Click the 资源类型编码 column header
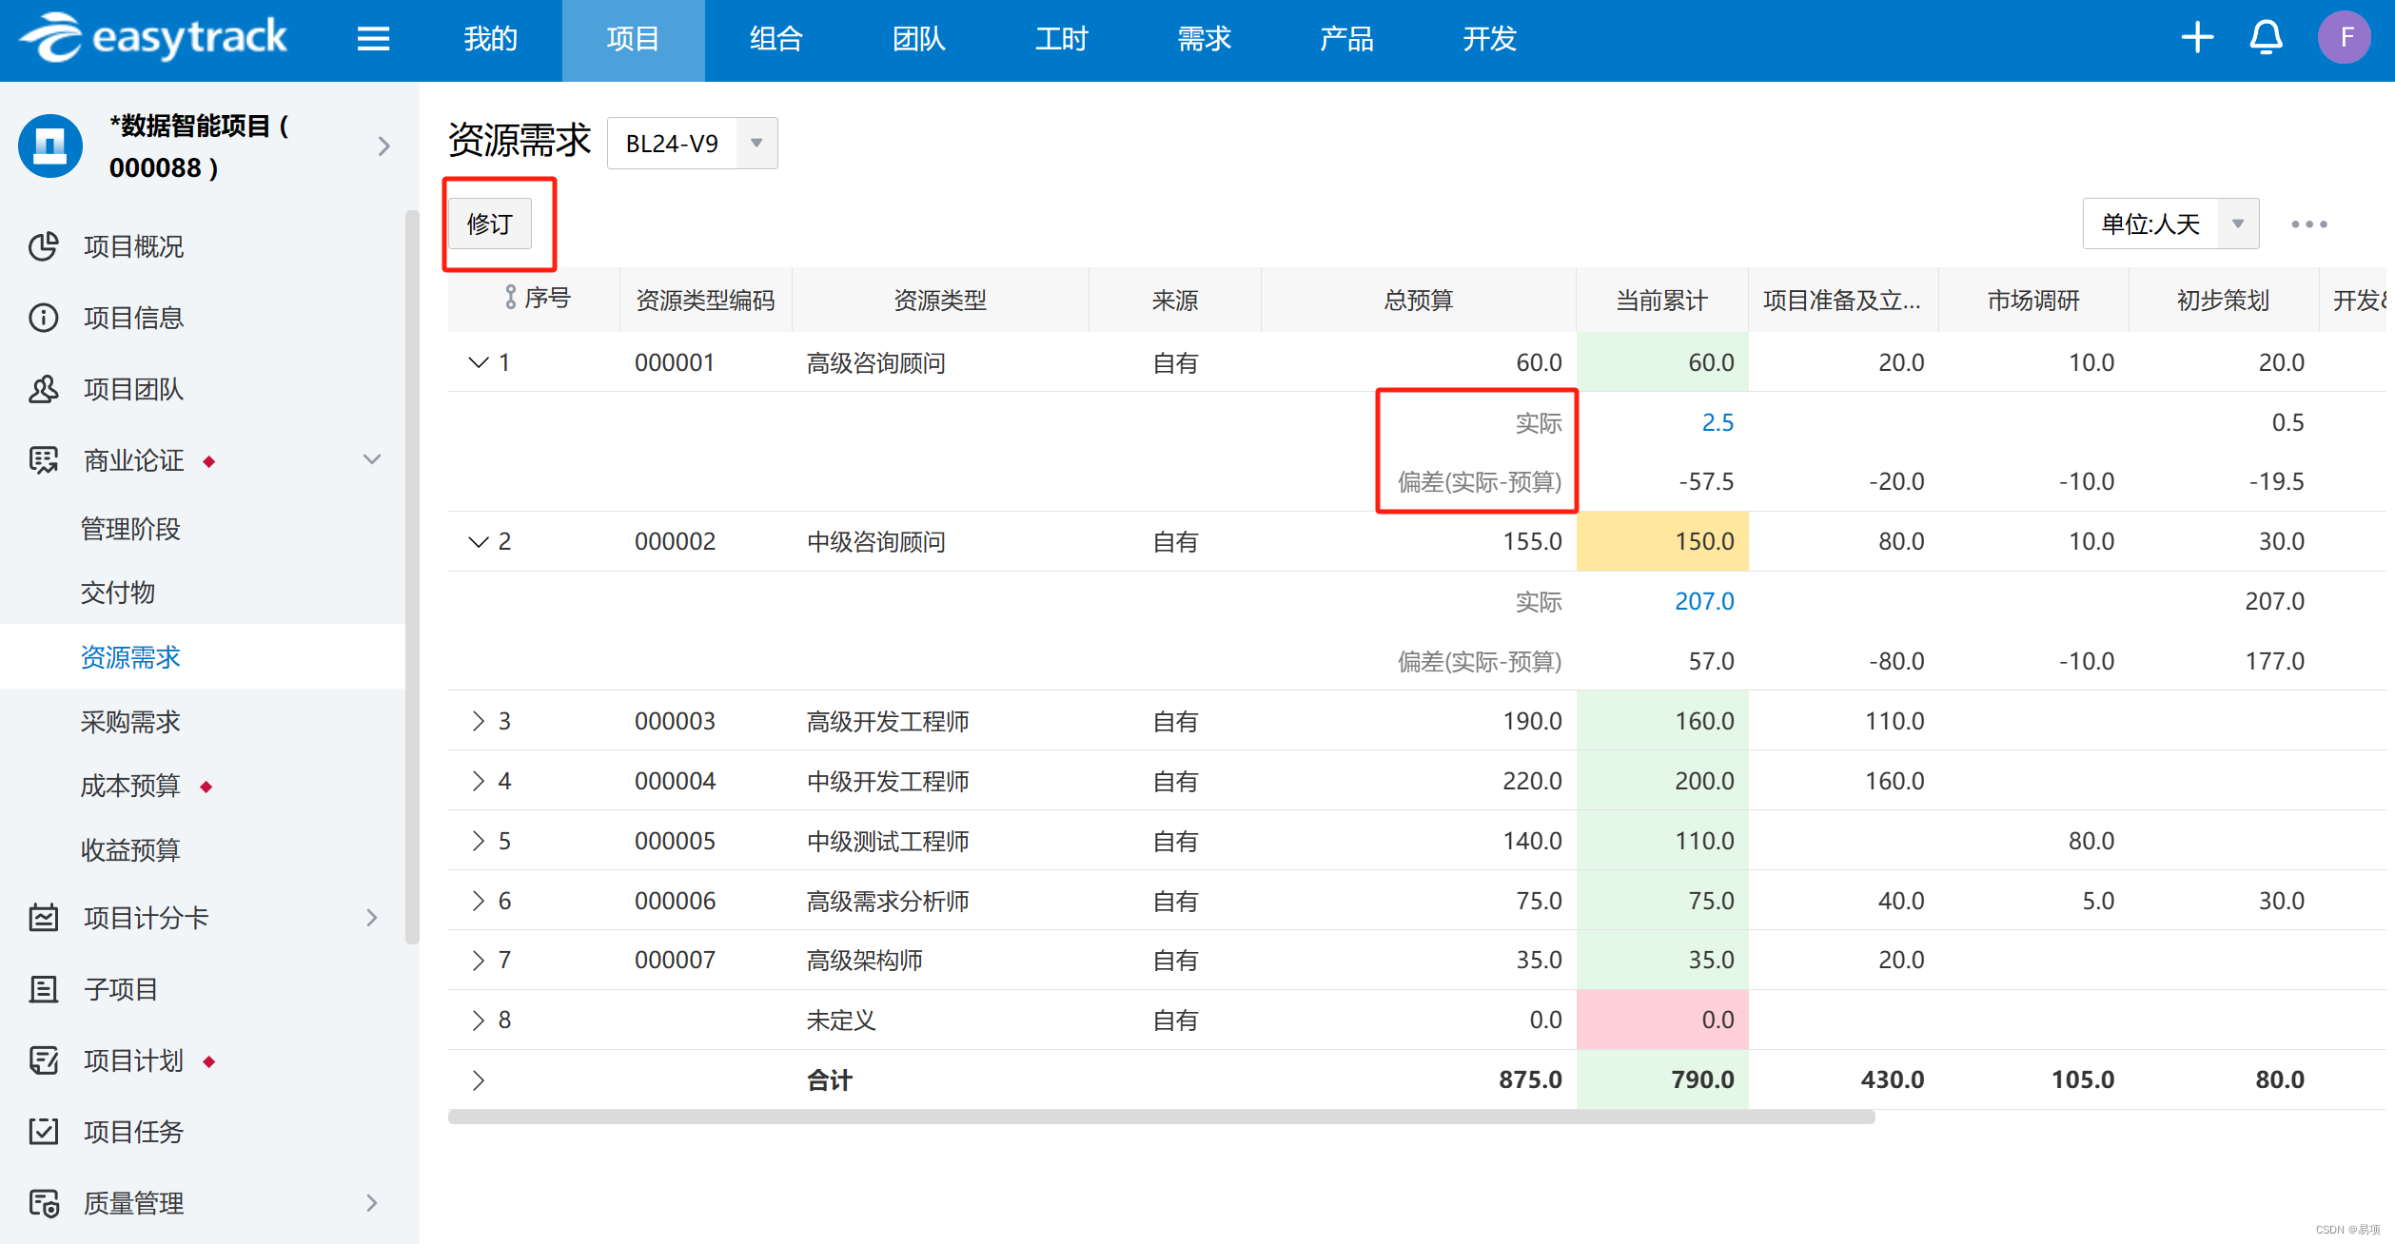This screenshot has width=2395, height=1244. click(x=705, y=301)
